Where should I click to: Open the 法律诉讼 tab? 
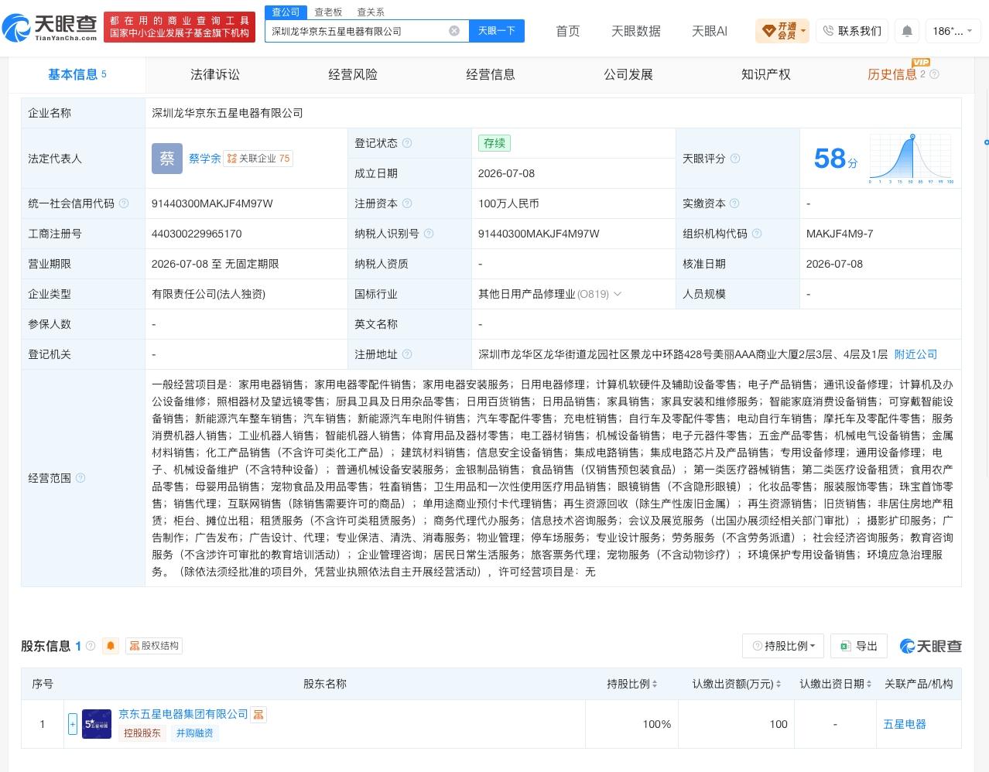(215, 74)
